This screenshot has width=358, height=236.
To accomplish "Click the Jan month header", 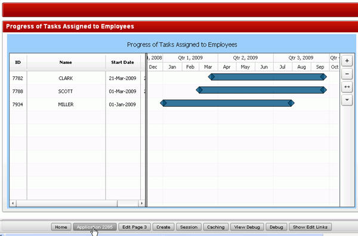I will 172,67.
